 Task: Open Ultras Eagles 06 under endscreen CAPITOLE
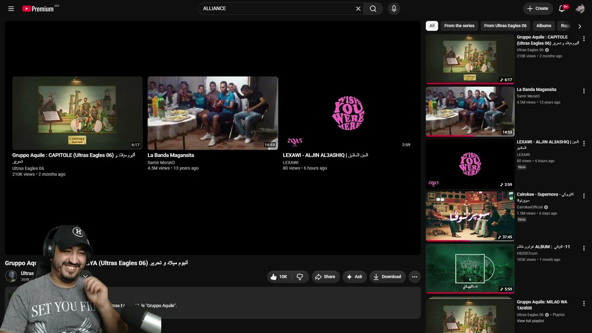(28, 168)
